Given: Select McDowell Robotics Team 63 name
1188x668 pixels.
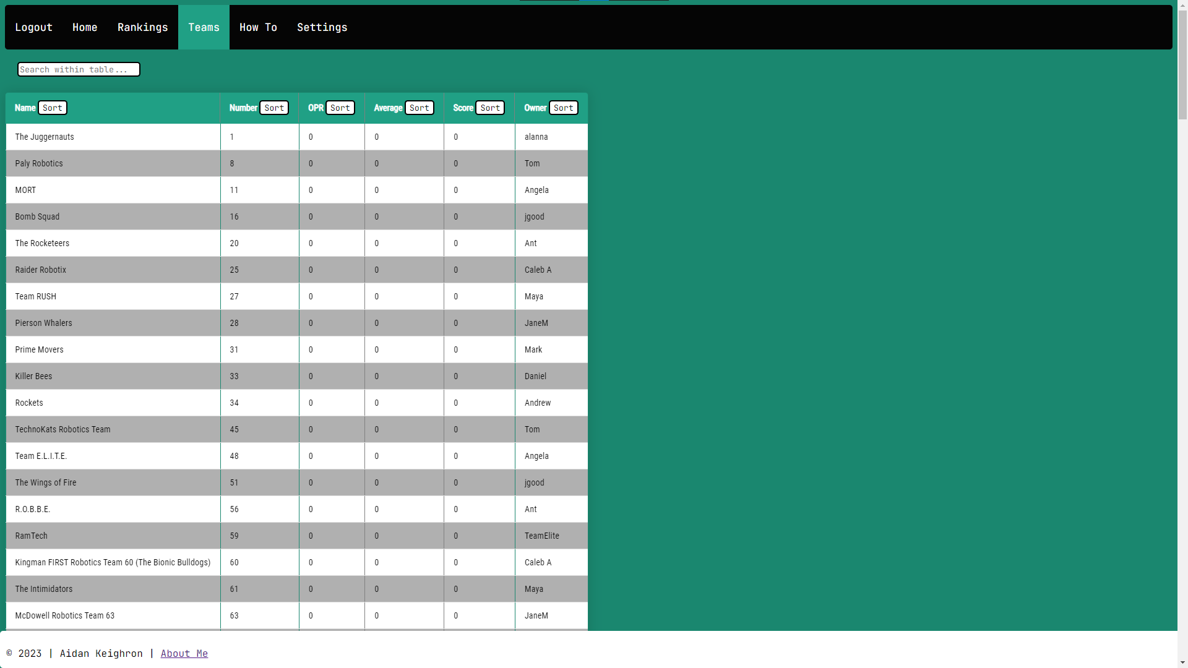Looking at the screenshot, I should click(64, 615).
